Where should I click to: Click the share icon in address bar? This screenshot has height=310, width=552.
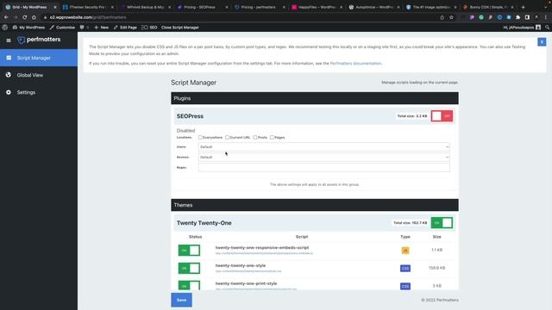tap(442, 17)
